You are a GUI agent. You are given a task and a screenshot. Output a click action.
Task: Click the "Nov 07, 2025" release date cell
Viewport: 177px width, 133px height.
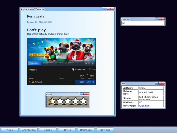151,92
